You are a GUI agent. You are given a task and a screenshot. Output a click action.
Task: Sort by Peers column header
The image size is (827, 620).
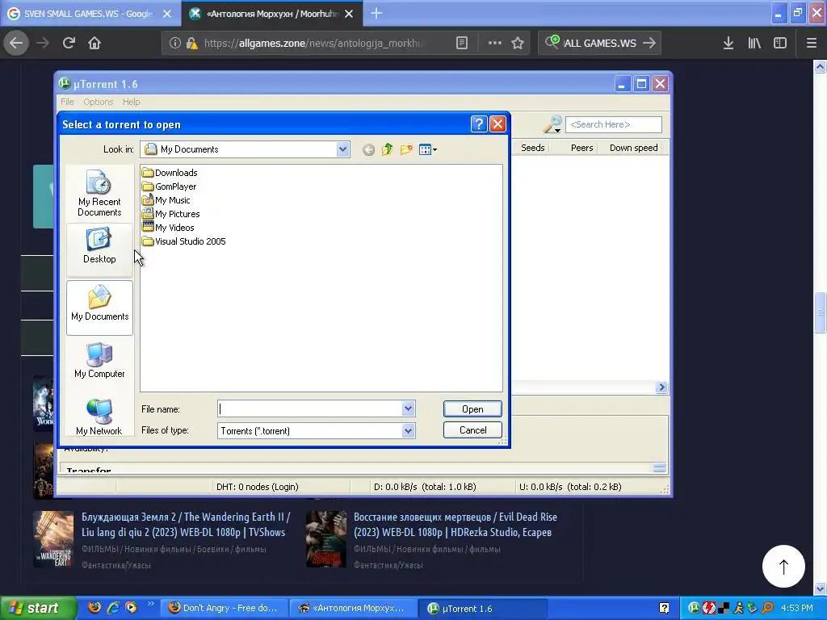(x=574, y=148)
